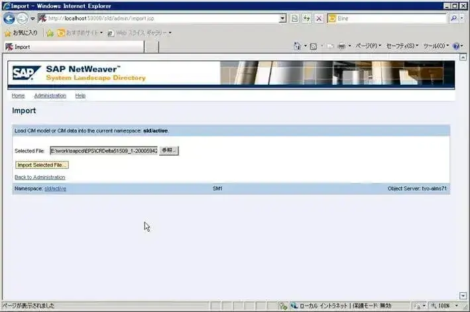This screenshot has width=470, height=312.
Task: Click the refresh page icon
Action: [x=307, y=19]
